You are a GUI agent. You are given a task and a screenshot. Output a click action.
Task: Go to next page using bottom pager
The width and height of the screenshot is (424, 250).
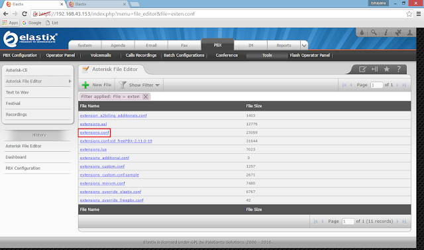pos(397,221)
